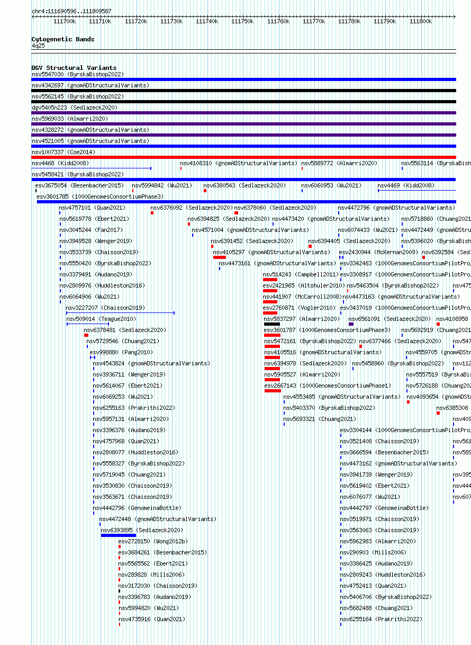Select nsv4442797 (GenomeinaBottle) label
Viewport: 471px width, 645px height.
pos(384,508)
